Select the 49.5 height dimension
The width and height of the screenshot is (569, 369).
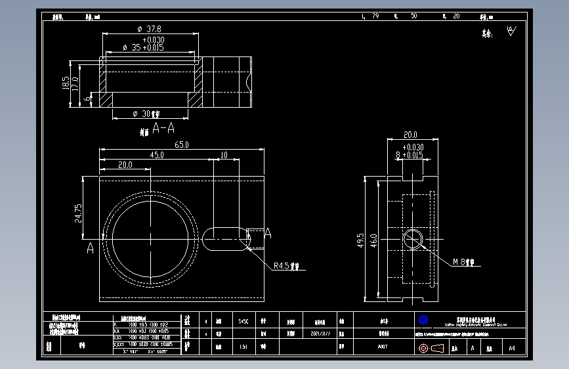(x=360, y=240)
